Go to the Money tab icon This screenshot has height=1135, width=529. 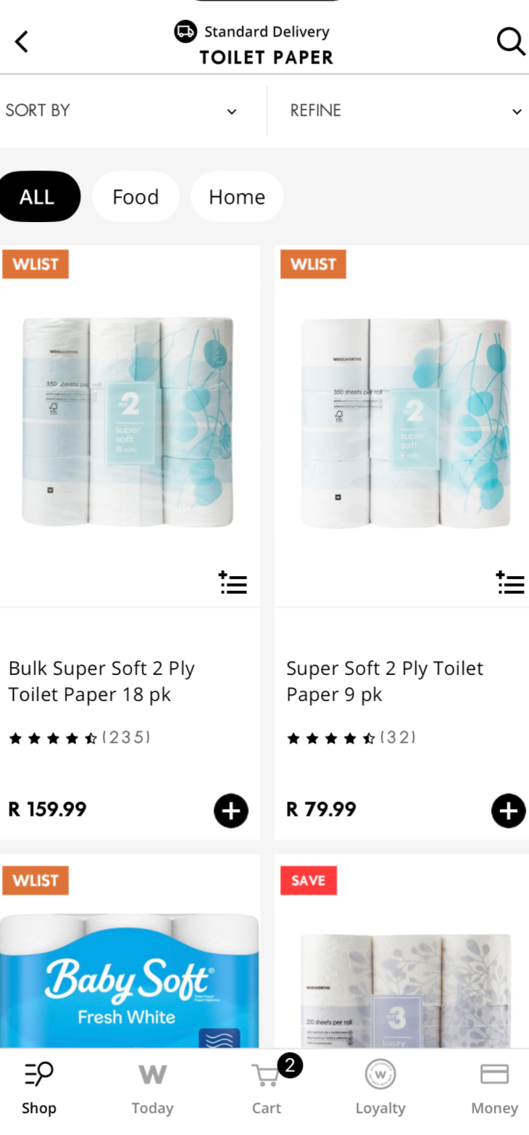pos(494,1086)
